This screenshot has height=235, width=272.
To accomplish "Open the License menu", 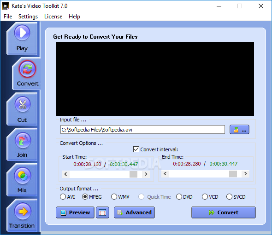I will pyautogui.click(x=53, y=17).
